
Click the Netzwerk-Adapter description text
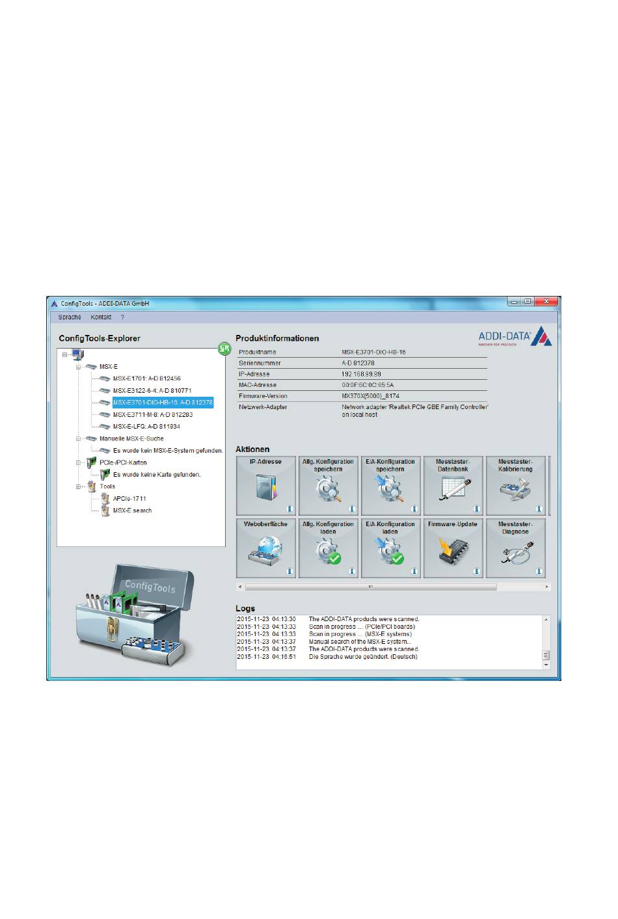tap(415, 410)
